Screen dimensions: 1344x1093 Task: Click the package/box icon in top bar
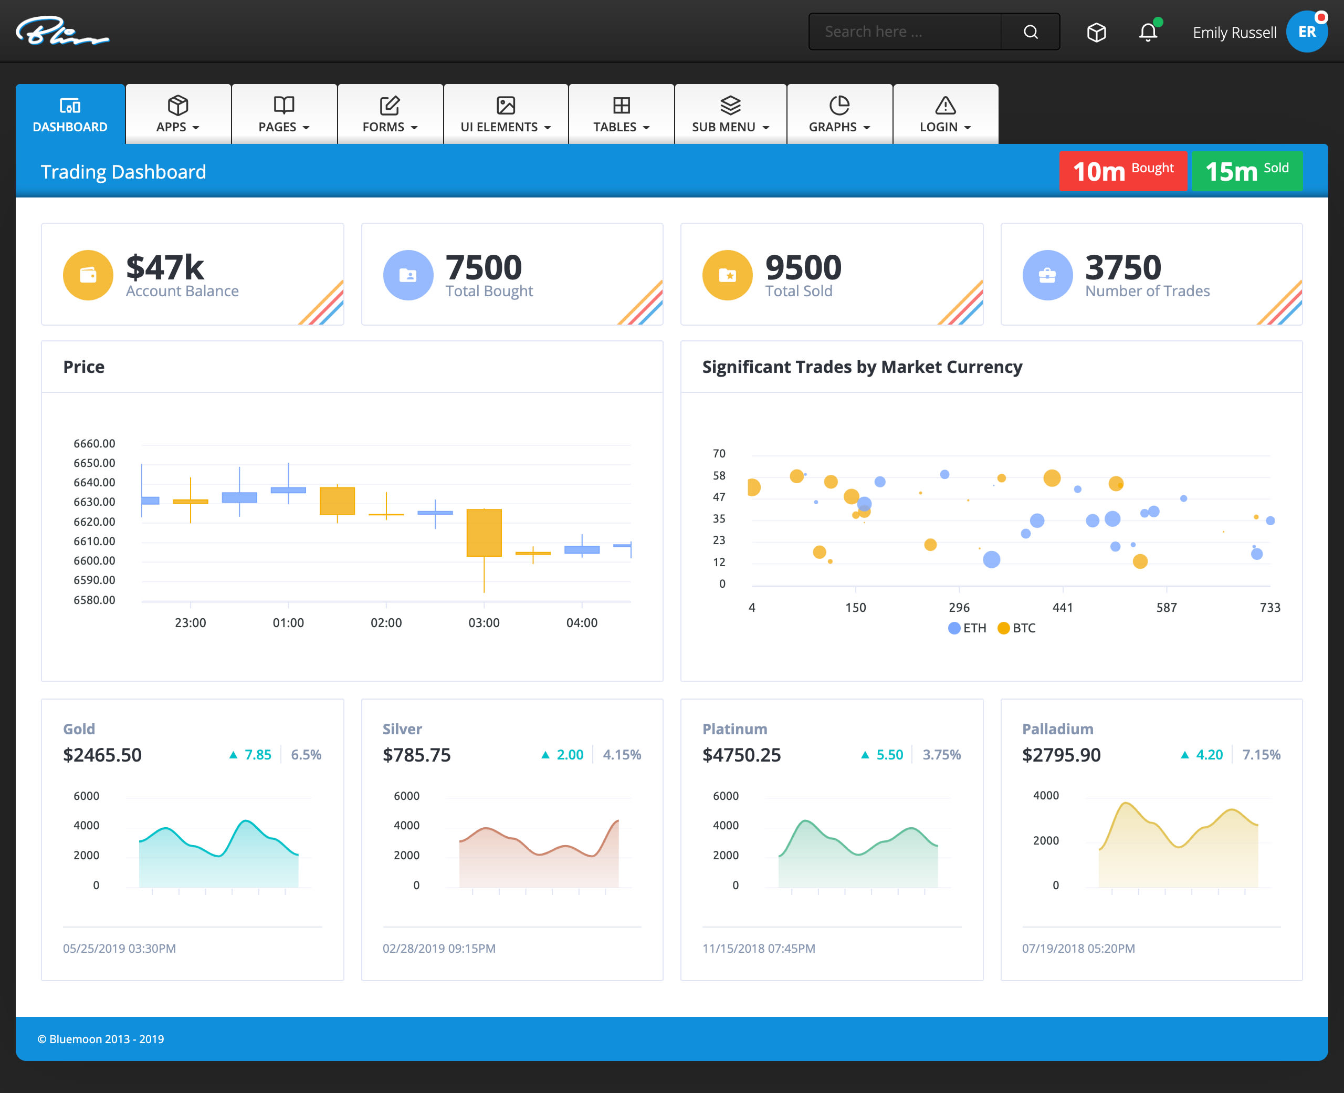tap(1096, 32)
